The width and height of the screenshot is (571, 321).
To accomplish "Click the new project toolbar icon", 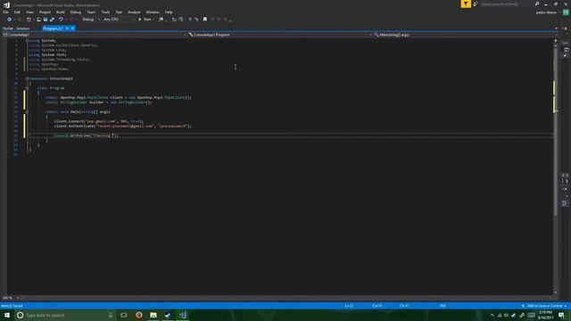I will [29, 20].
